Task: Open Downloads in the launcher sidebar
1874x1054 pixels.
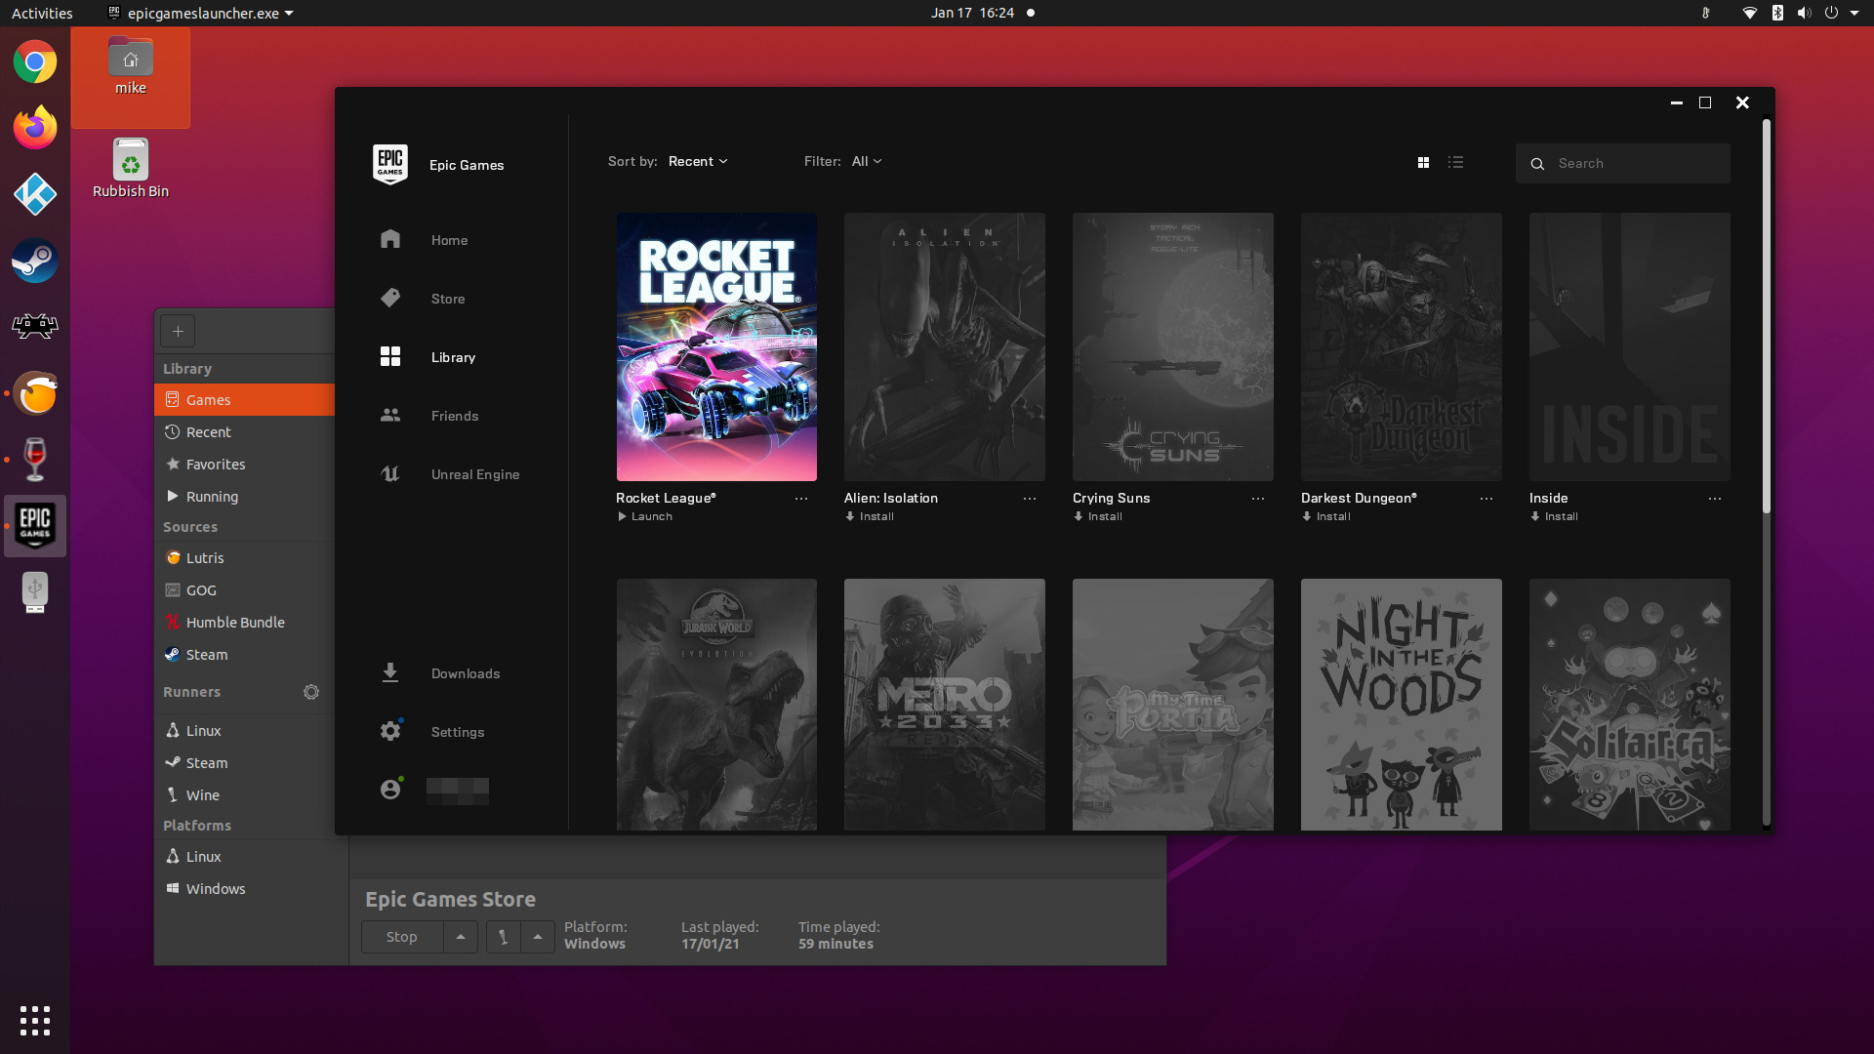Action: 465,673
